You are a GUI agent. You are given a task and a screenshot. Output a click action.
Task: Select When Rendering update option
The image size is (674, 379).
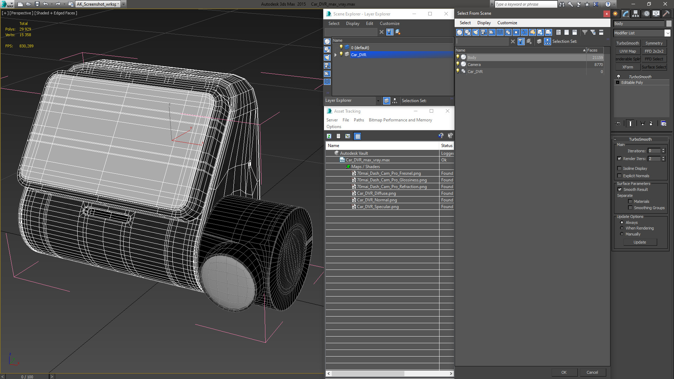[x=622, y=228]
